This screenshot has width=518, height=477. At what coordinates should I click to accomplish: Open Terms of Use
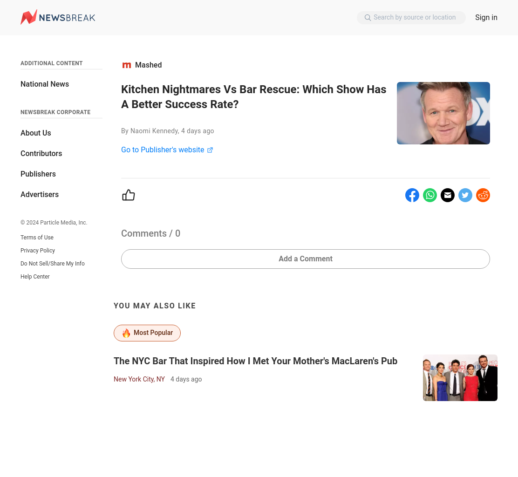pos(37,238)
